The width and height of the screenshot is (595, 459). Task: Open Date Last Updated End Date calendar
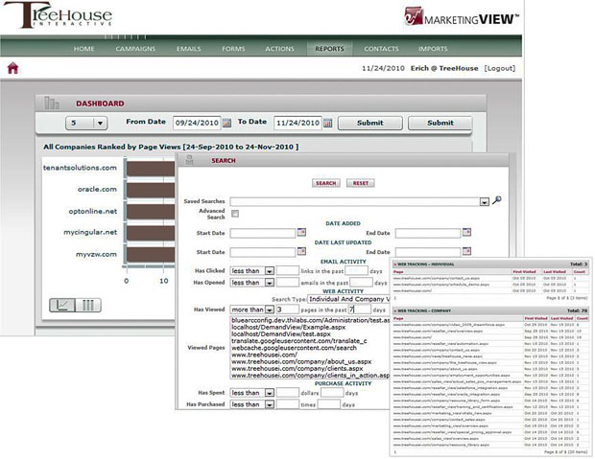(x=466, y=251)
